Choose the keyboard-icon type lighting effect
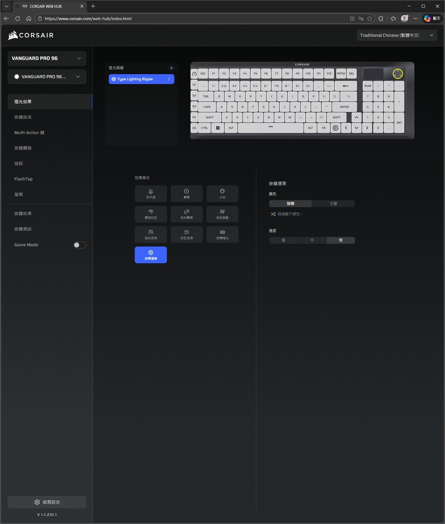This screenshot has height=524, width=445. [222, 235]
